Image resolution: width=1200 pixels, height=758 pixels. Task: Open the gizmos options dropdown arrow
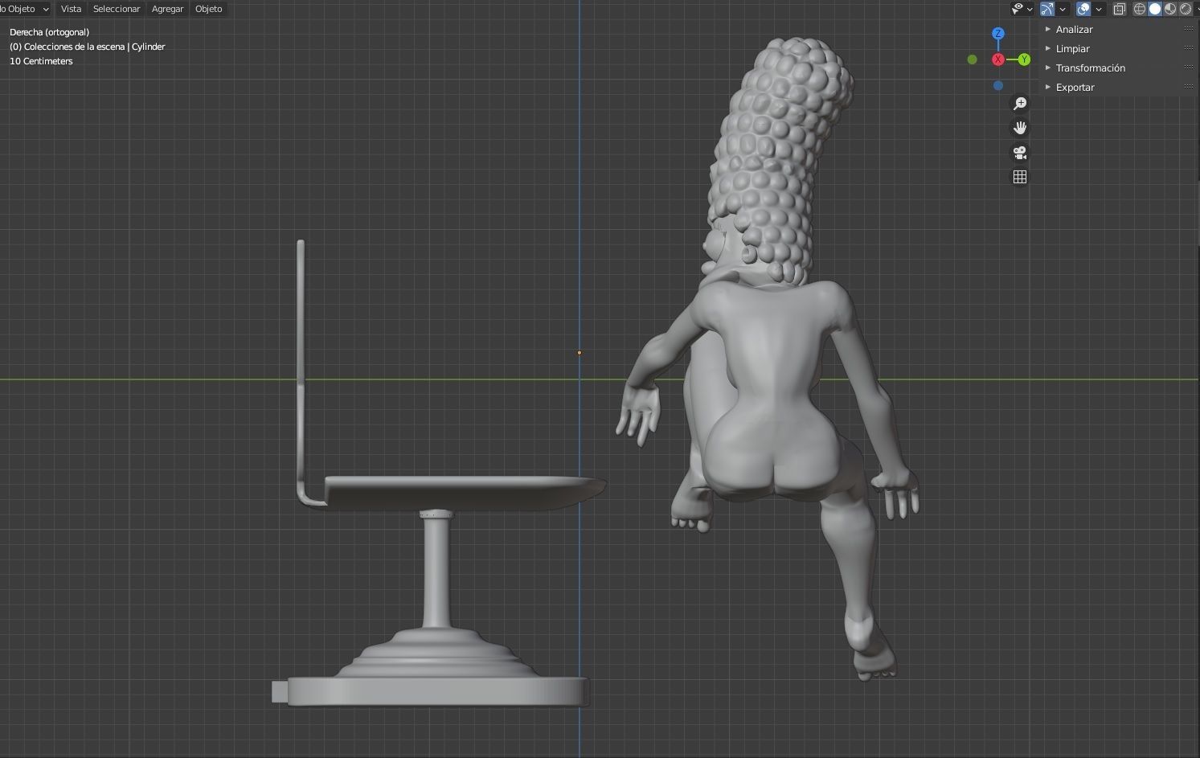coord(1063,9)
